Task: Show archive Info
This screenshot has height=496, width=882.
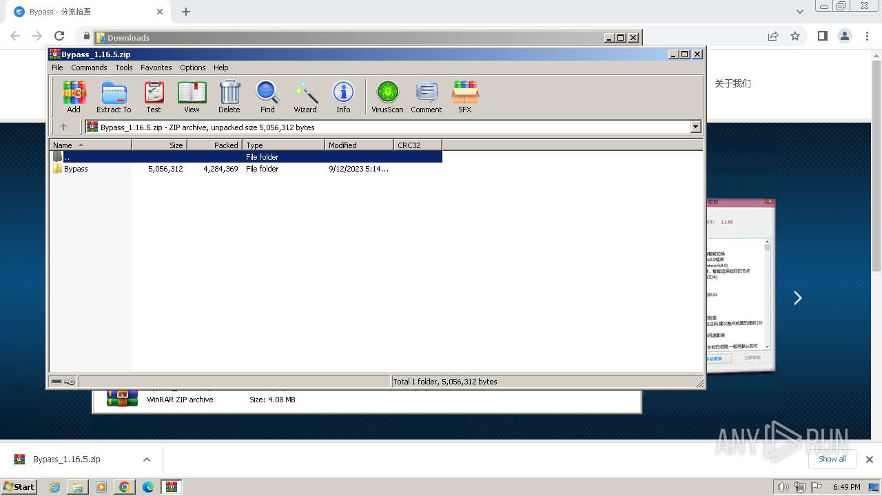Action: tap(343, 96)
